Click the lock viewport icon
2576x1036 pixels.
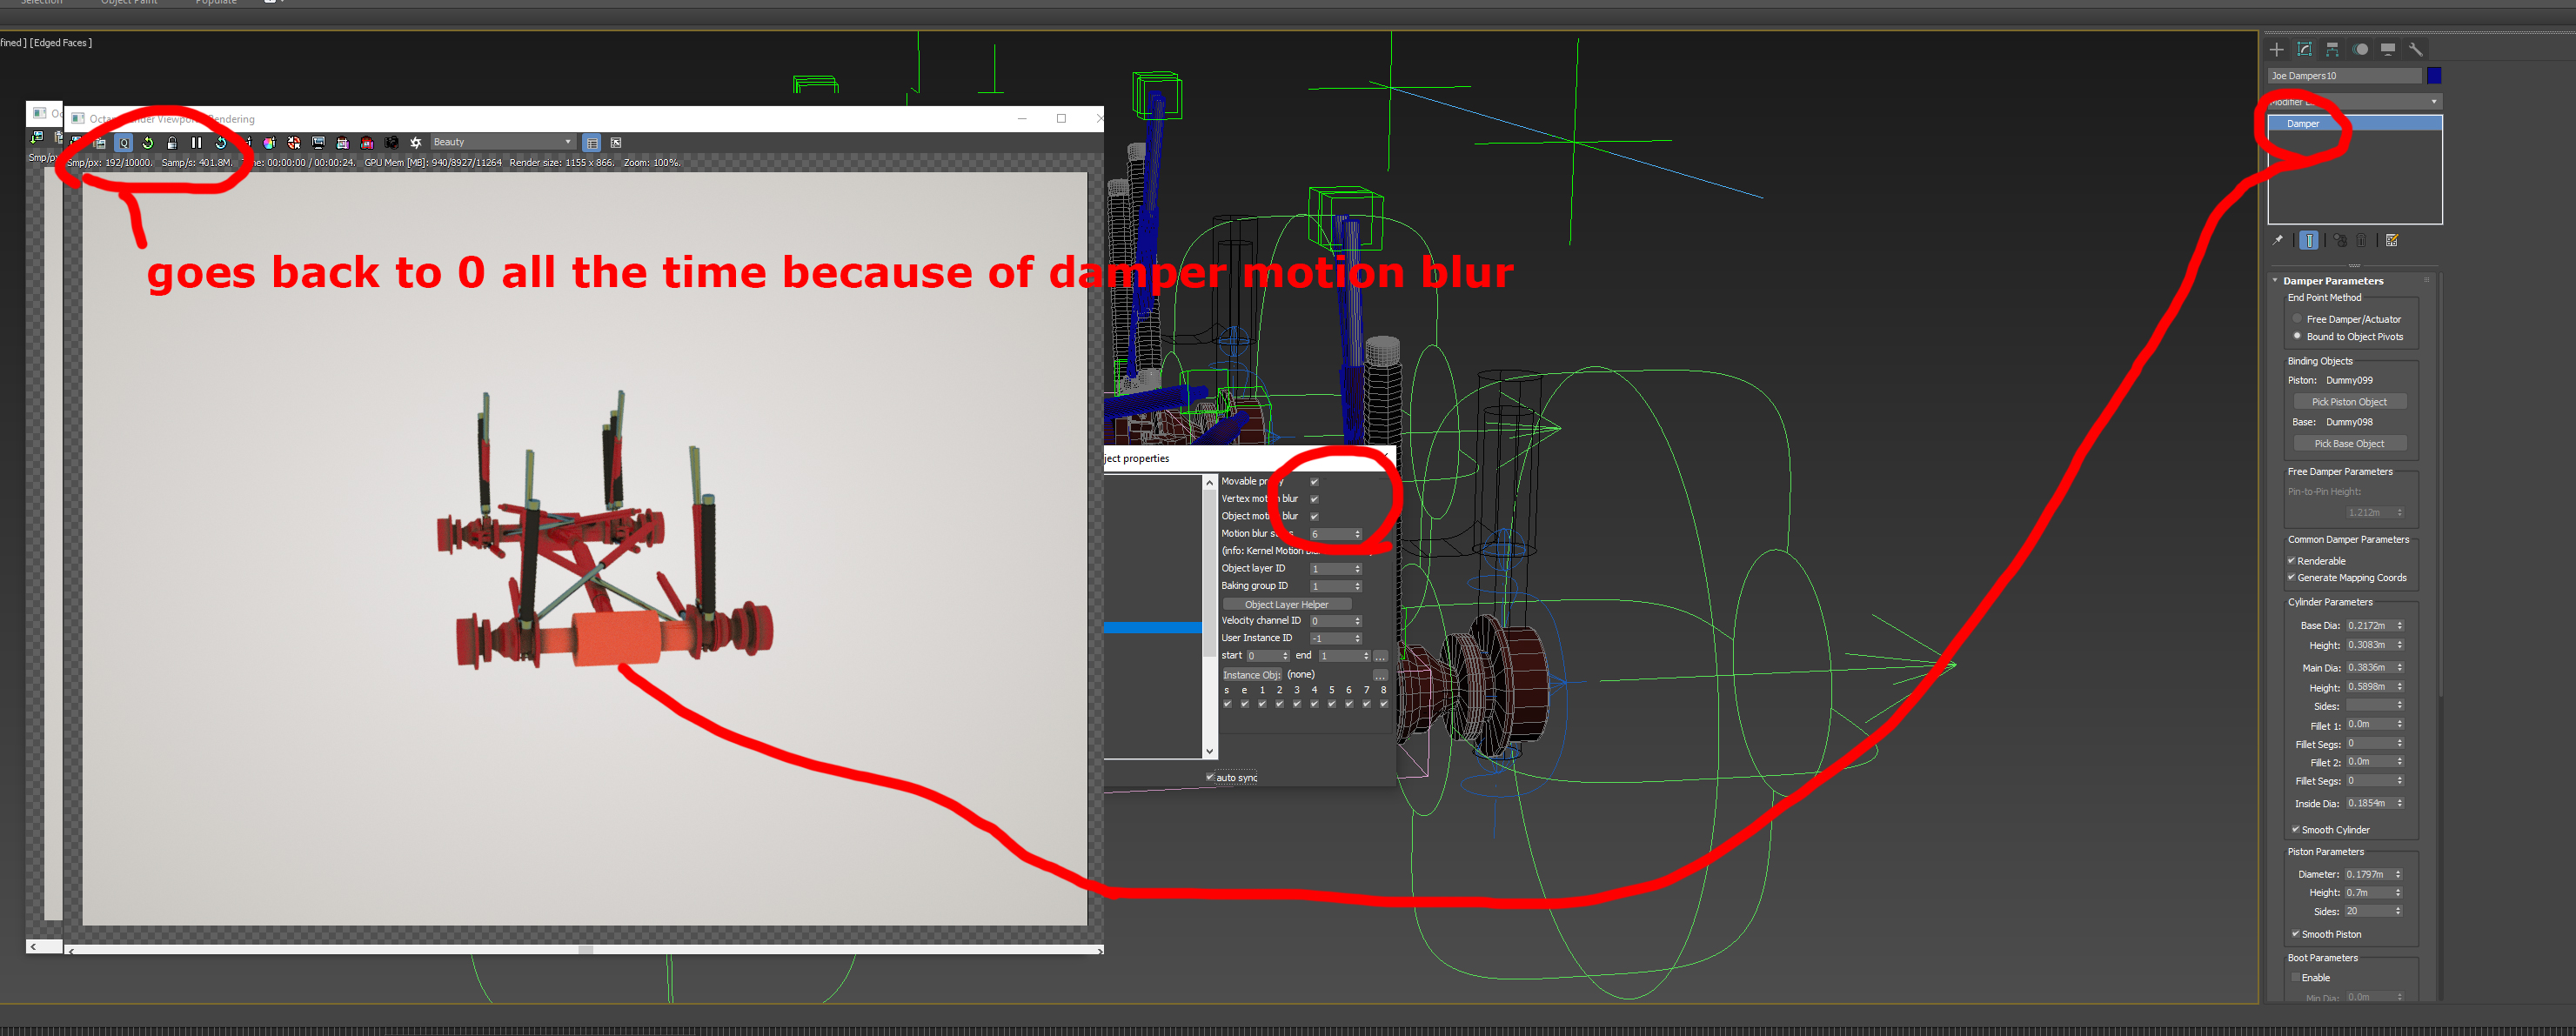point(172,143)
